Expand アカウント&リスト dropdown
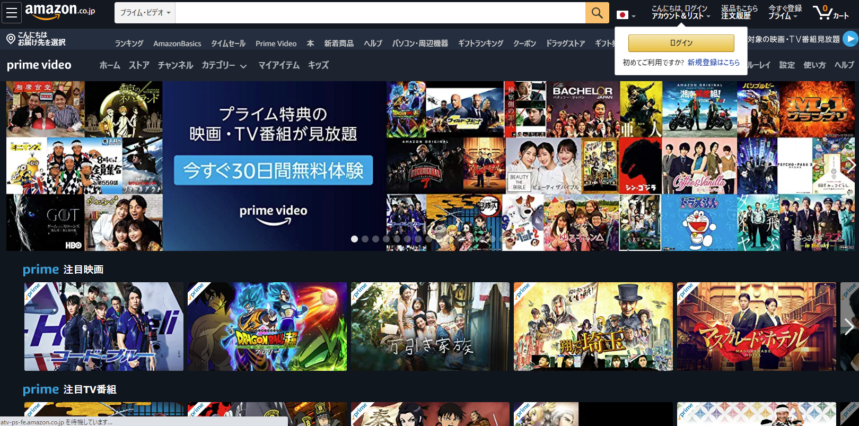The height and width of the screenshot is (426, 859). pos(680,12)
